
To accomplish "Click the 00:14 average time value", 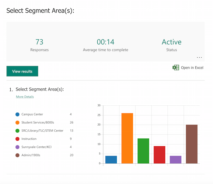I will [105, 42].
